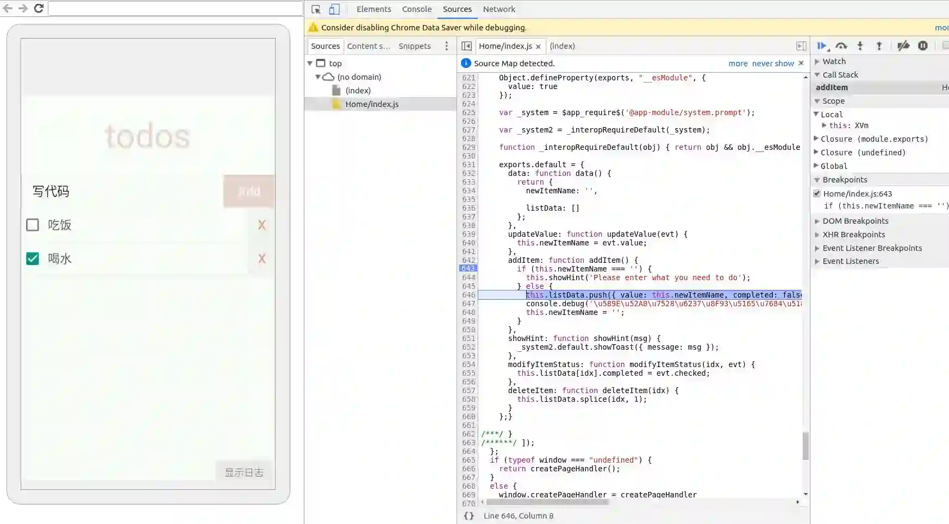Collapse the top tree node
The width and height of the screenshot is (949, 524).
click(310, 64)
